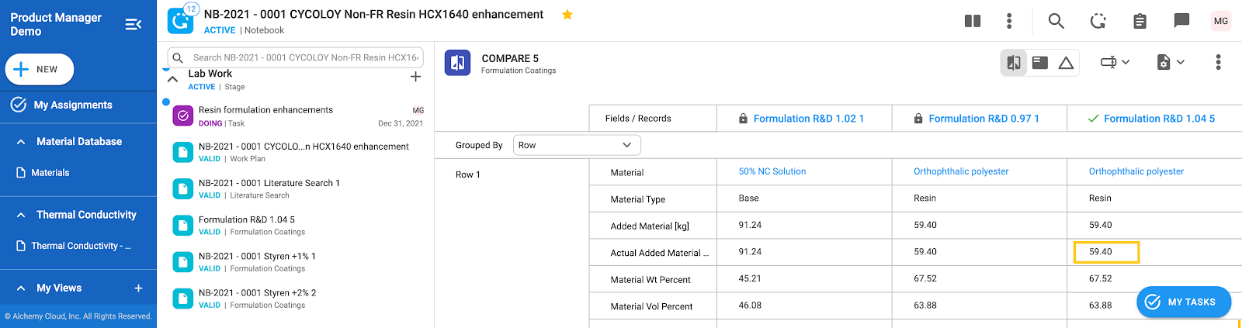1242x328 pixels.
Task: Click the Compare 5 record icon
Action: [x=458, y=63]
